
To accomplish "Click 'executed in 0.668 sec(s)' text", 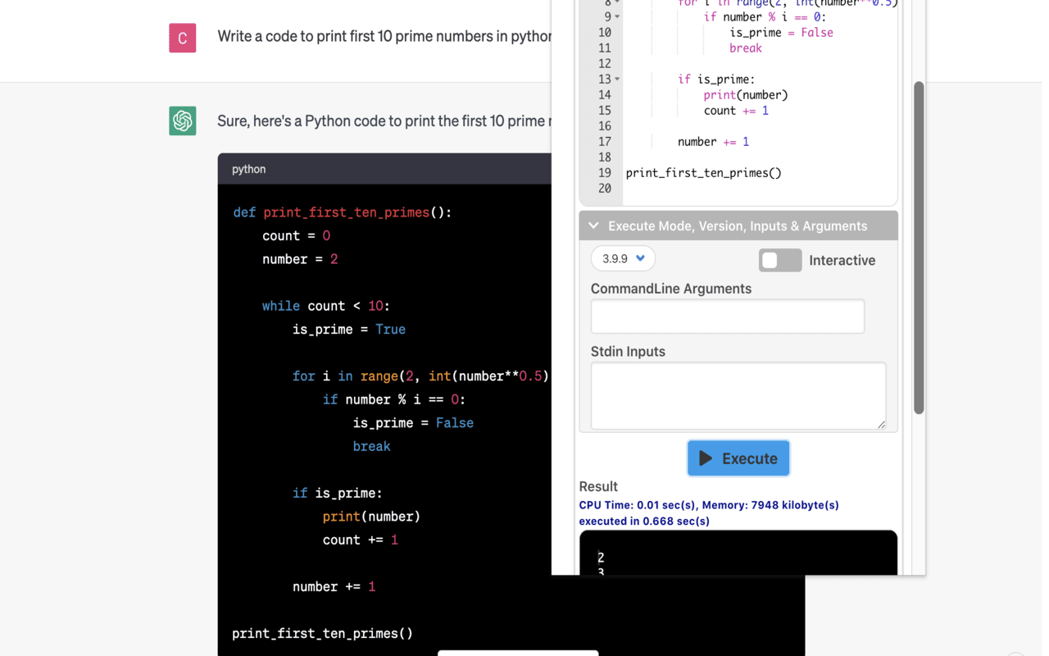I will click(x=644, y=522).
